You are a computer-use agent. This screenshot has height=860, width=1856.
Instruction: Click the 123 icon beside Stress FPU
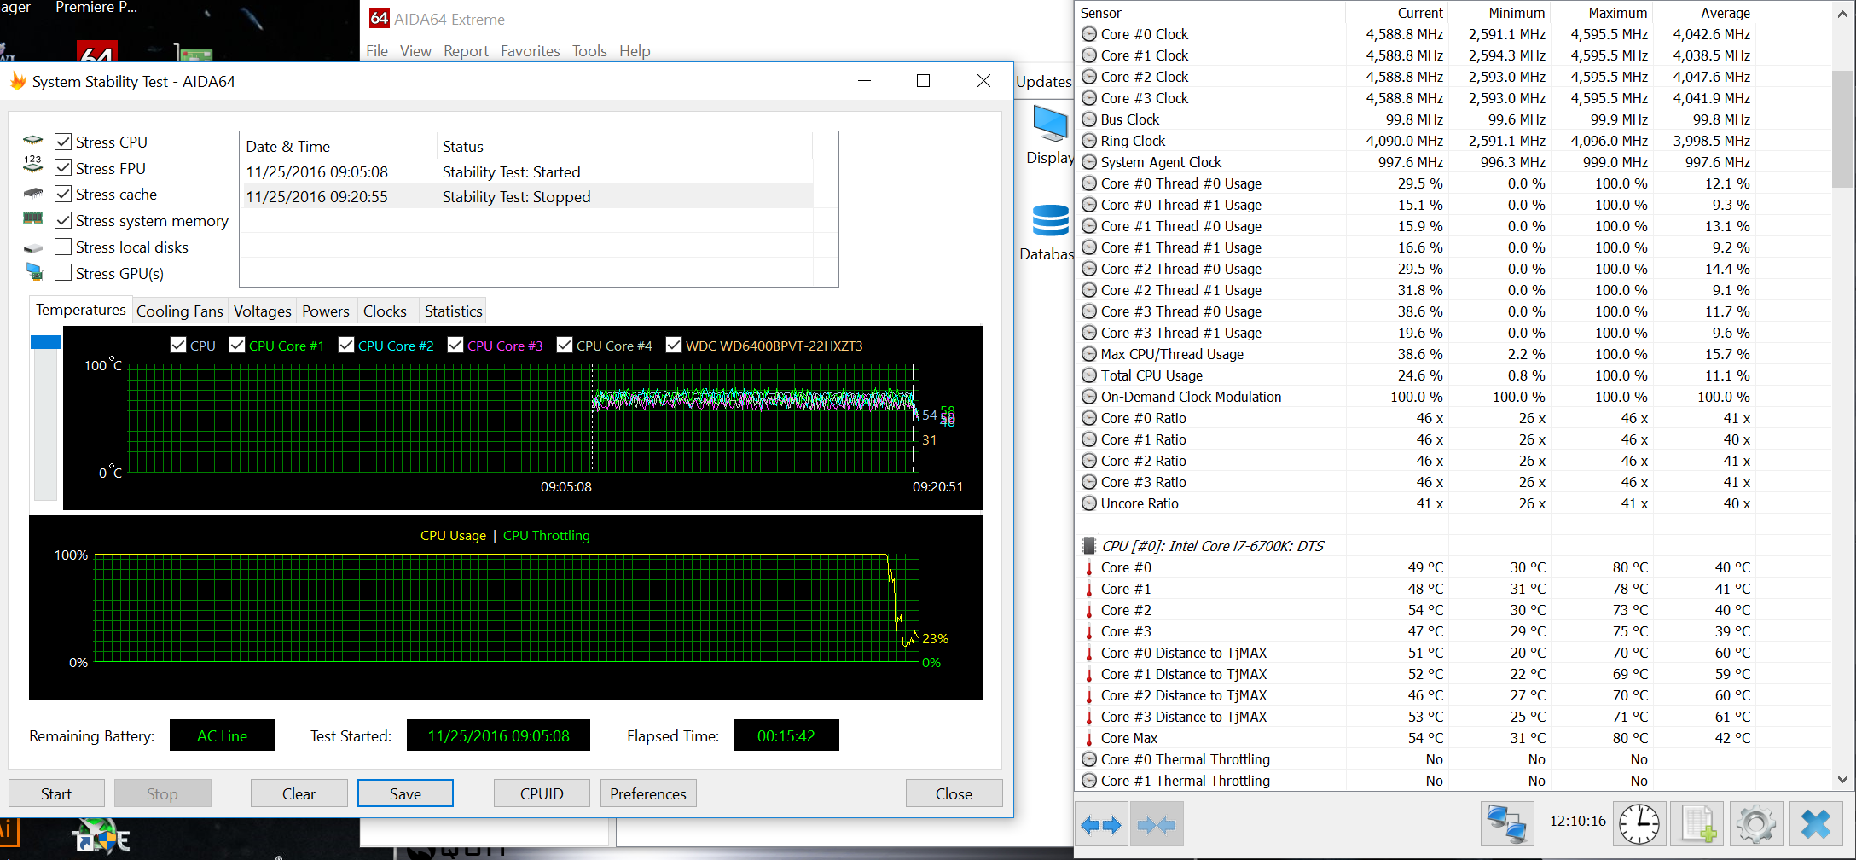33,164
